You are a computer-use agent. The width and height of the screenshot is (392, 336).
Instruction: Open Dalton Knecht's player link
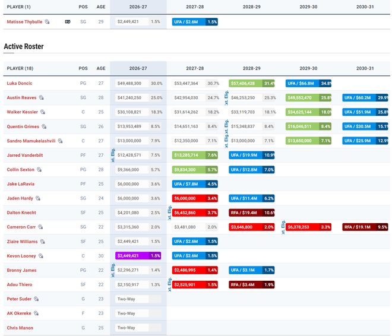click(21, 213)
